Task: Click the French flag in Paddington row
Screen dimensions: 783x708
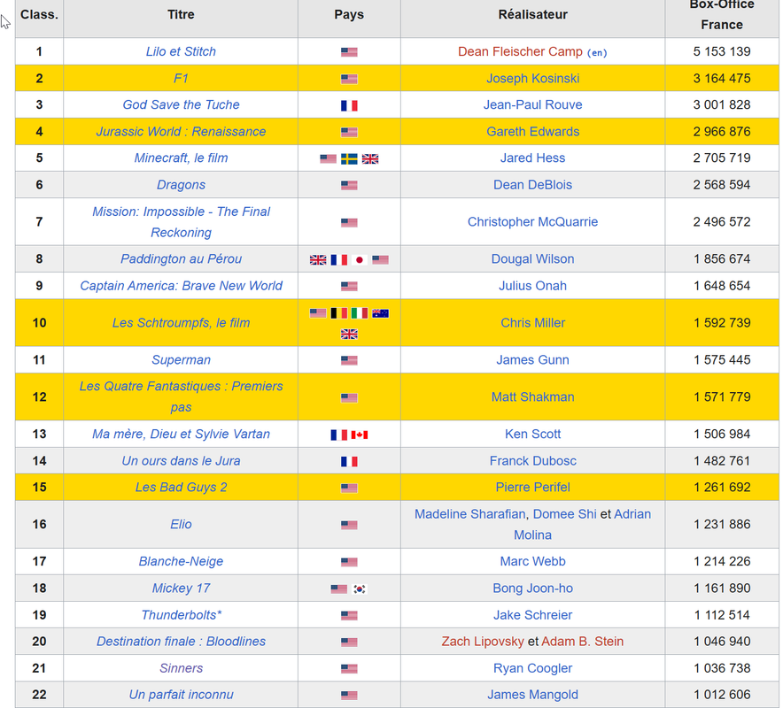Action: [339, 260]
